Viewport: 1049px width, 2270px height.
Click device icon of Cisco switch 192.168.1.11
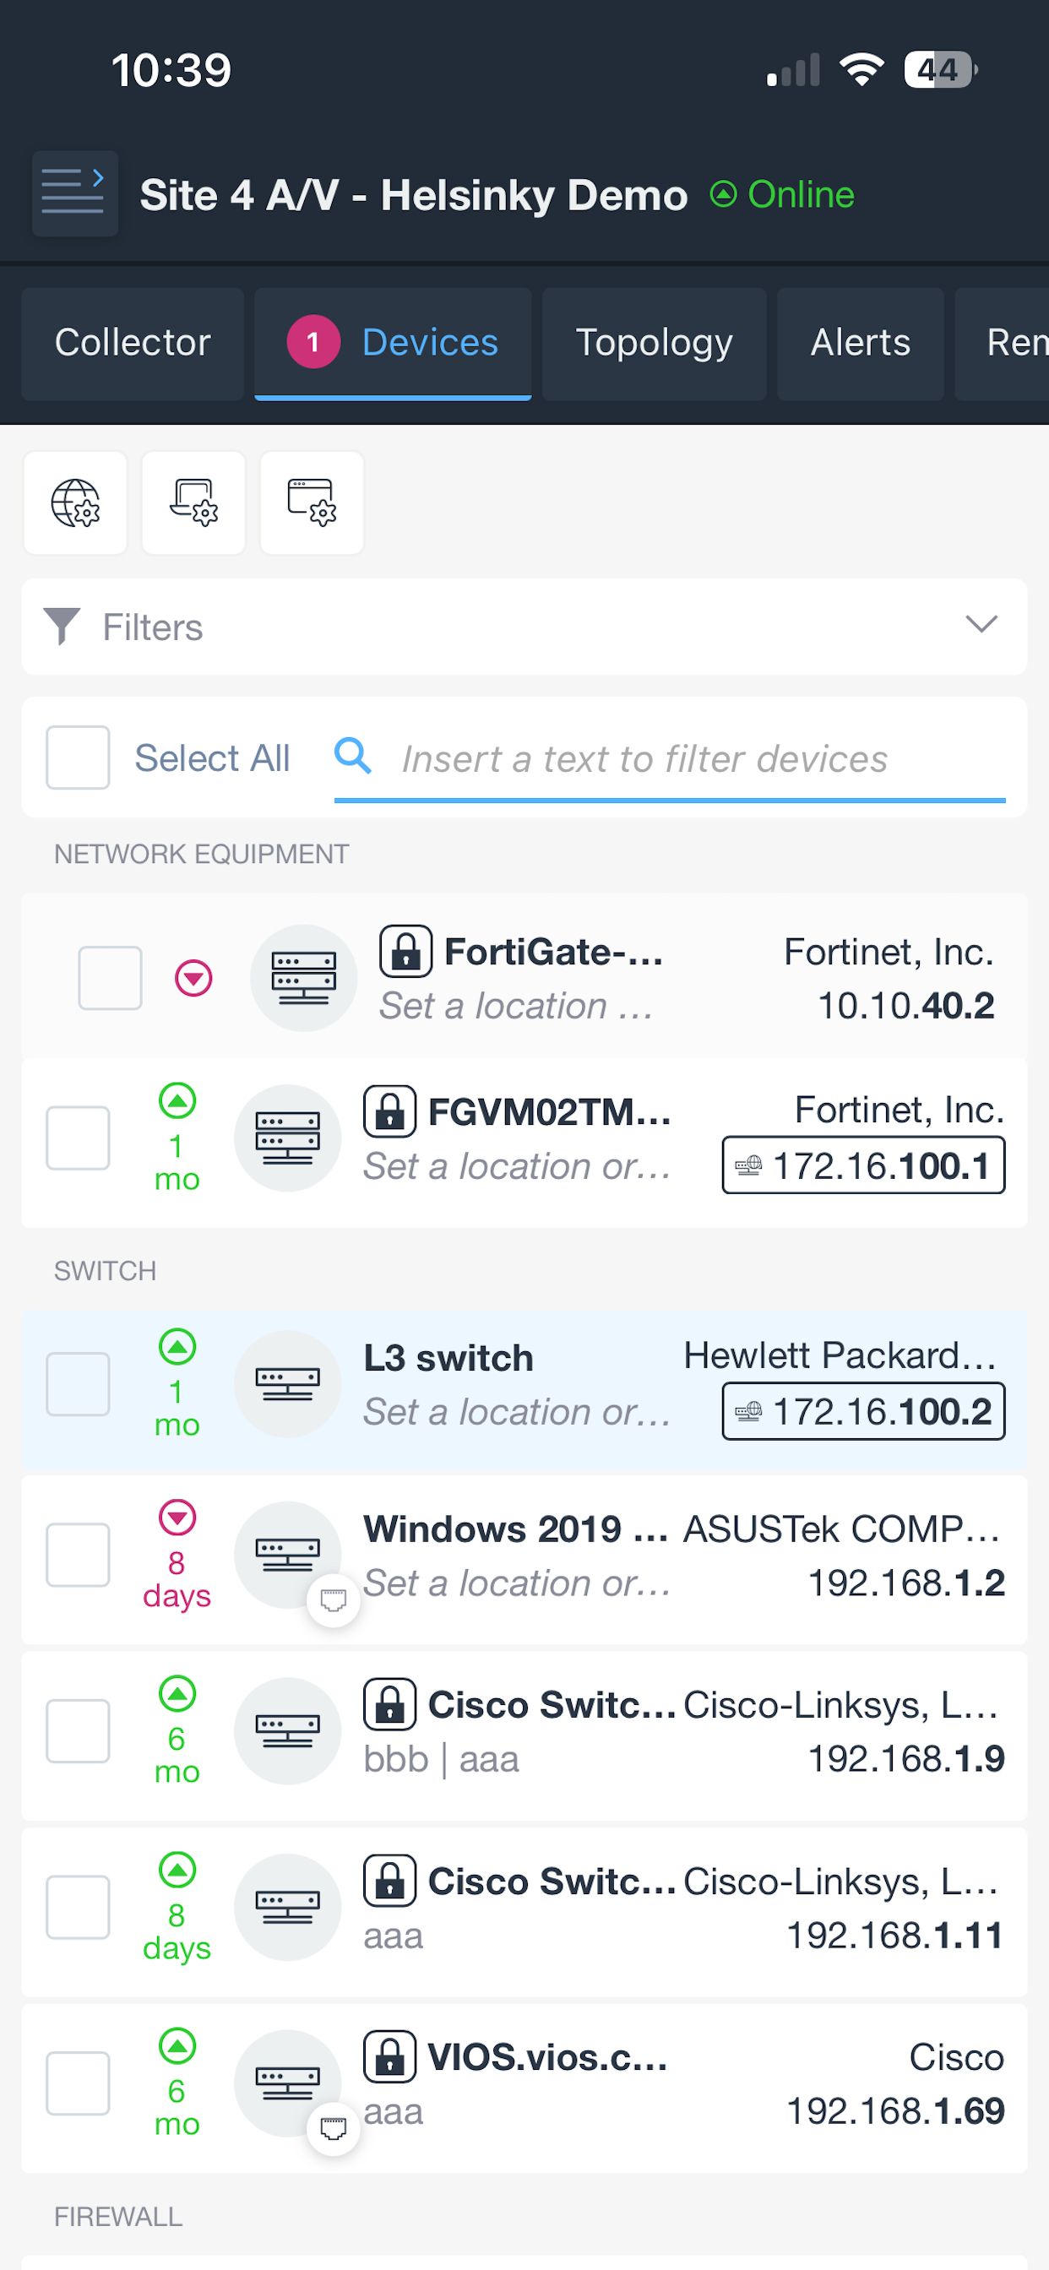click(x=287, y=1907)
